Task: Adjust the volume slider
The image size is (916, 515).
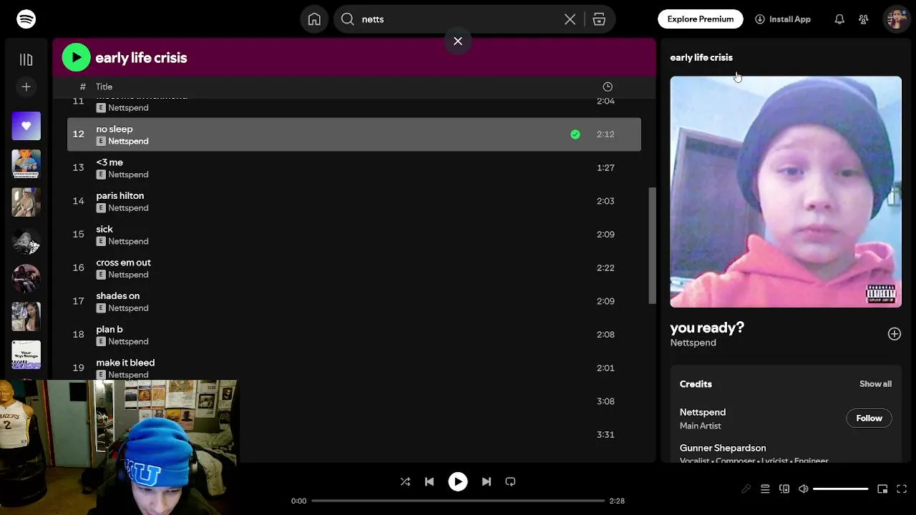Action: (841, 489)
